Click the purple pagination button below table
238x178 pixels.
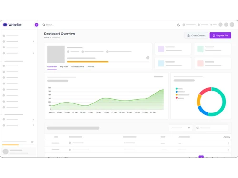[201, 157]
